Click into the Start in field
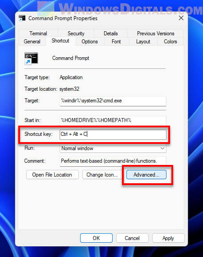Screen dimensions: 203x257 (x=113, y=121)
